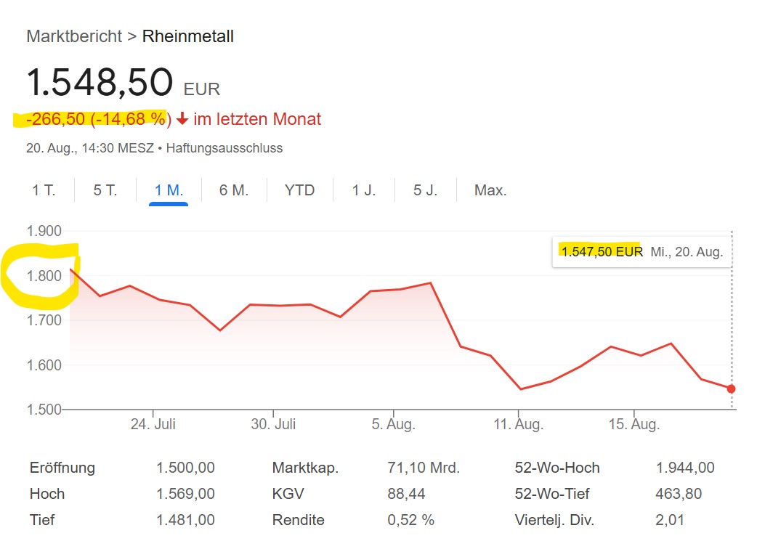Click the red end-of-line chart marker
Viewport: 757px width, 549px height.
click(x=731, y=389)
